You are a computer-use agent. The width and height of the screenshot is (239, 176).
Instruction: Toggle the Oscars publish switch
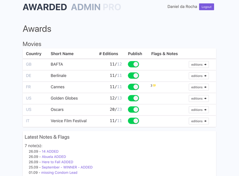133,109
